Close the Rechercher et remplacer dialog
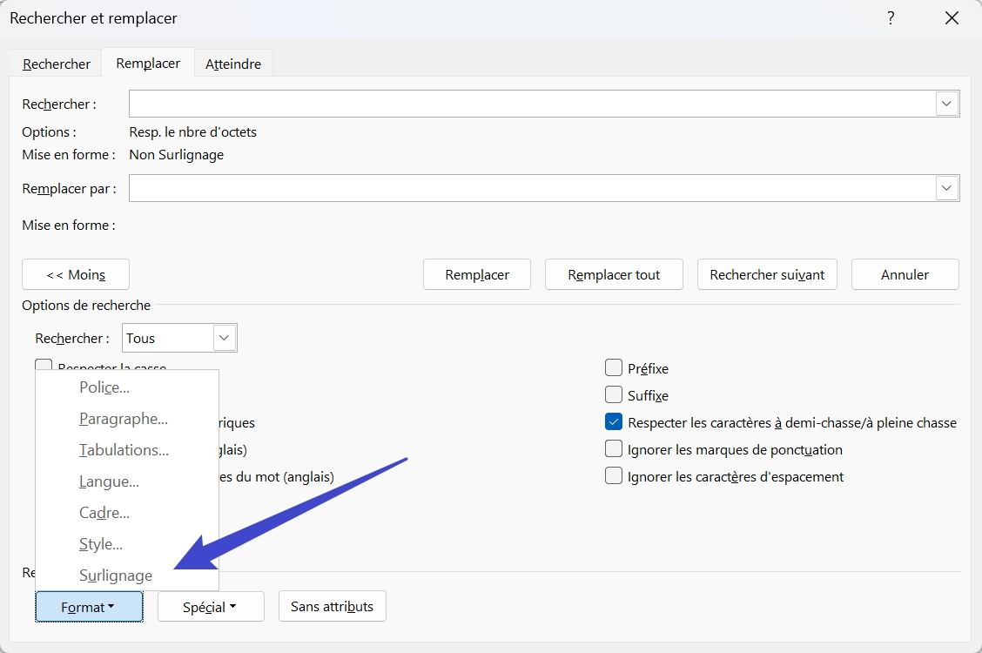 point(952,18)
